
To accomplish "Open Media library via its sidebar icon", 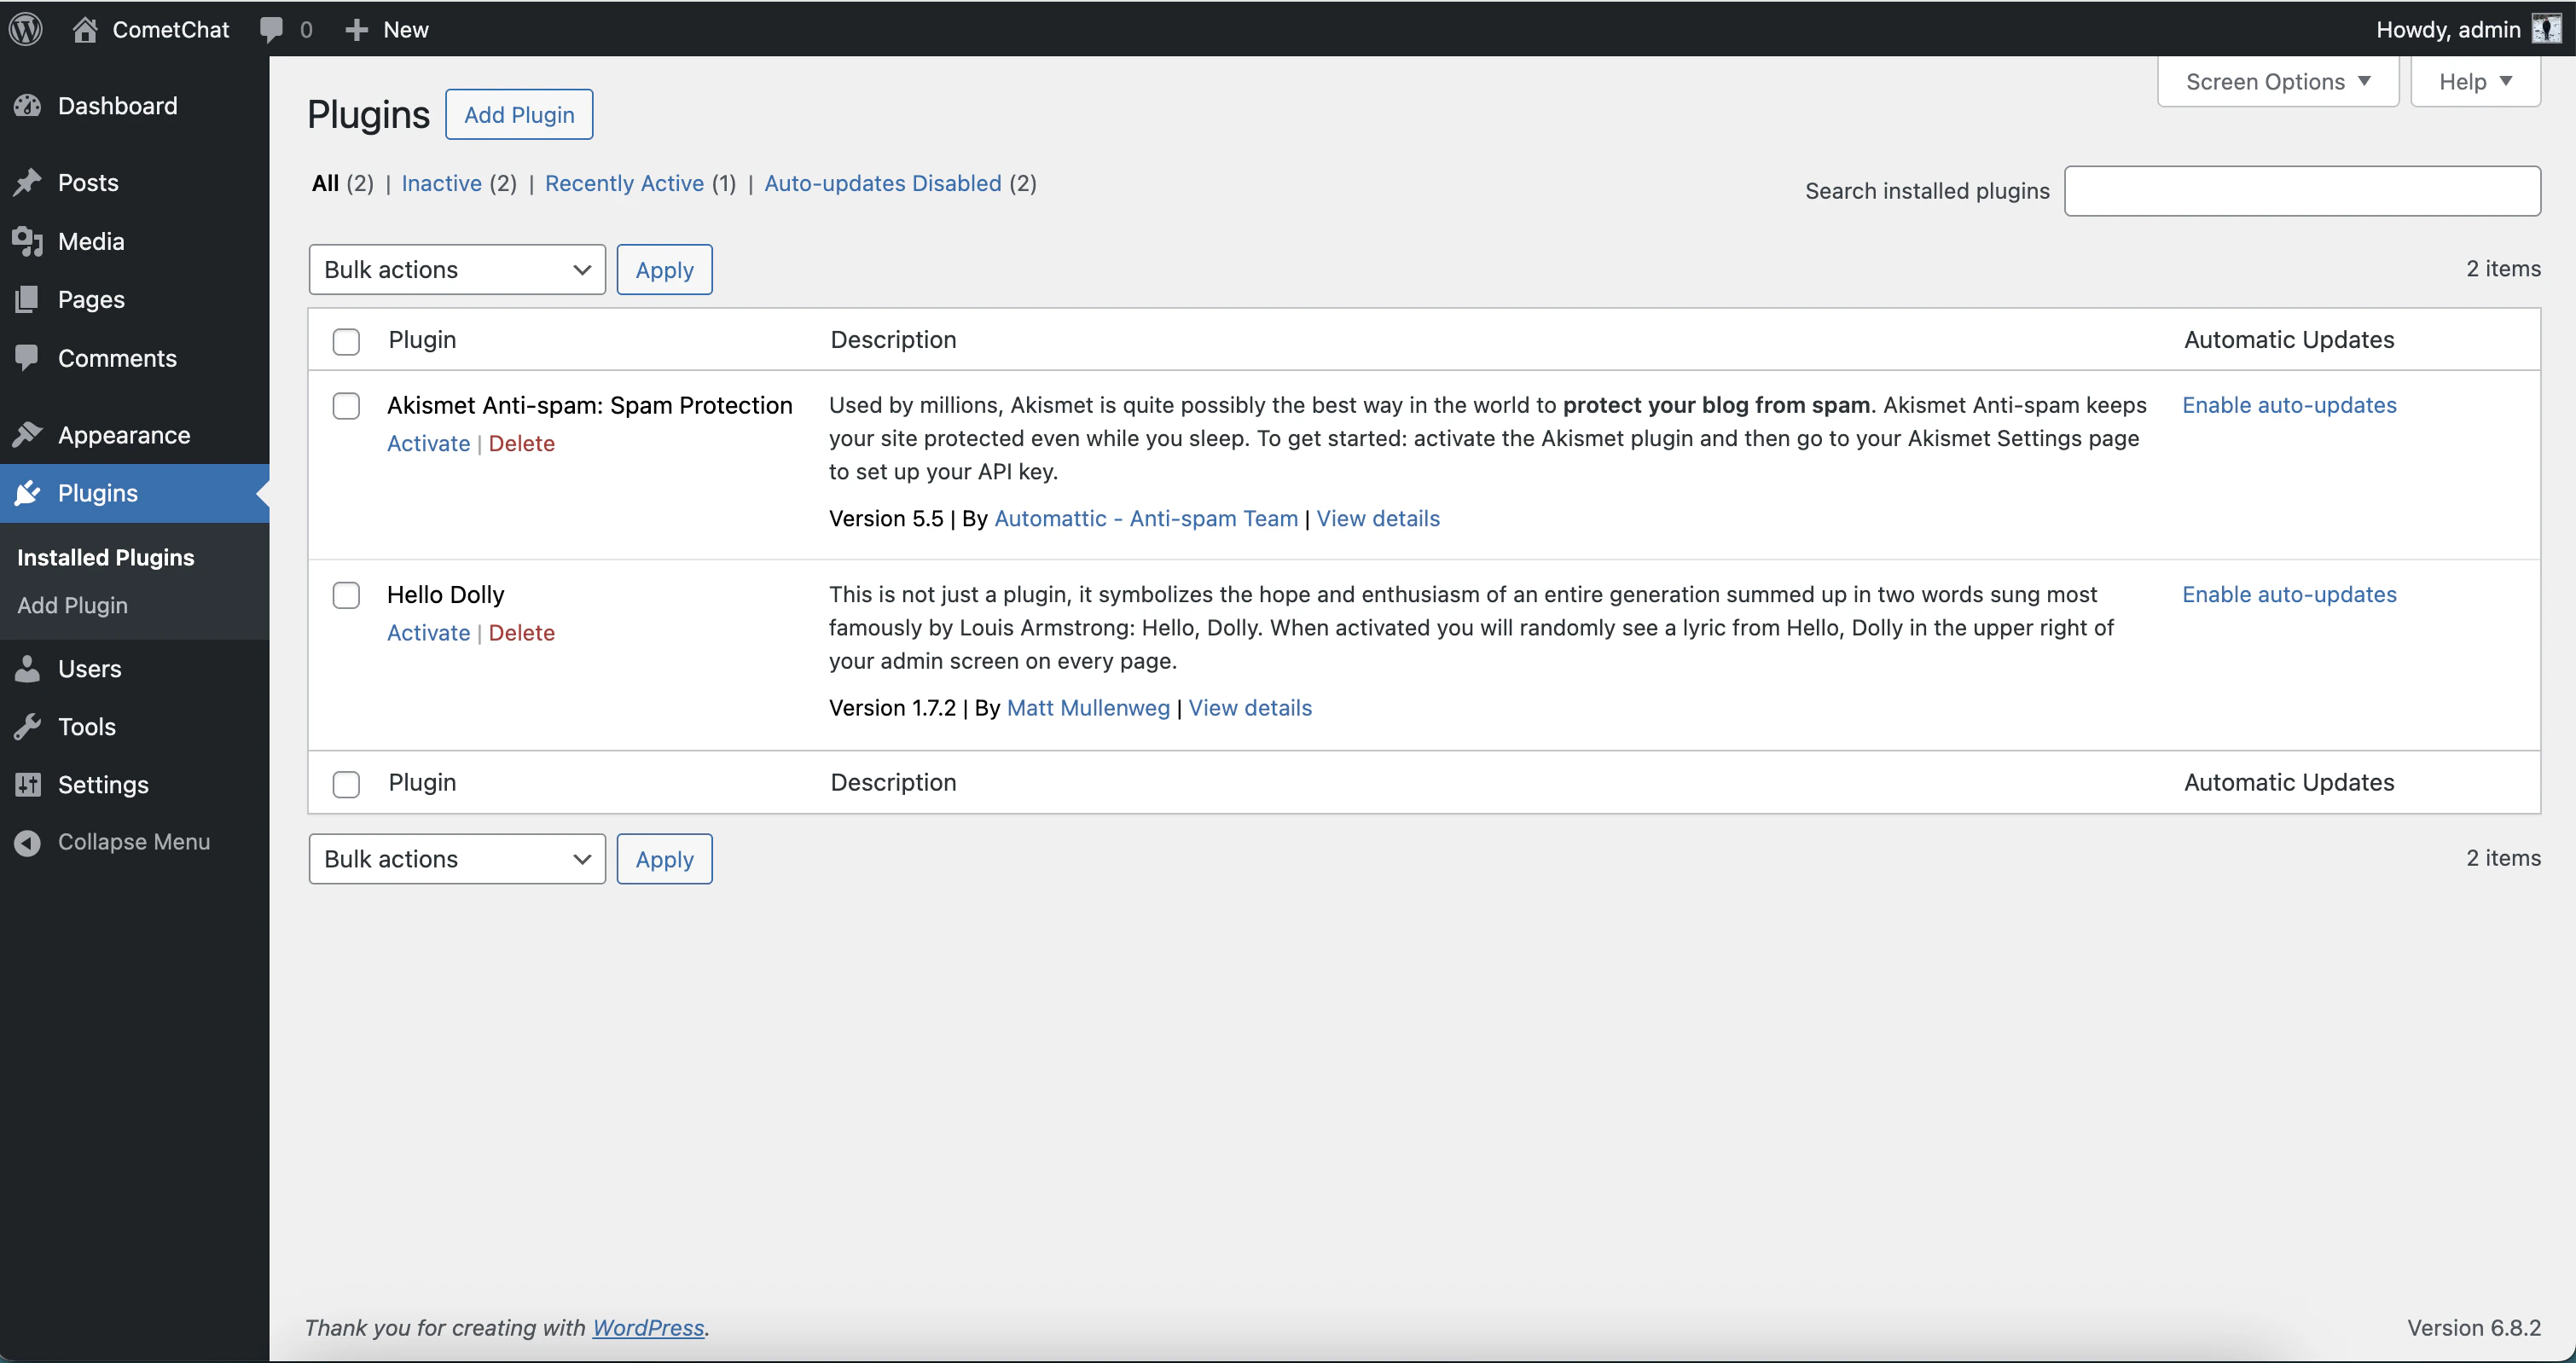I will point(28,241).
